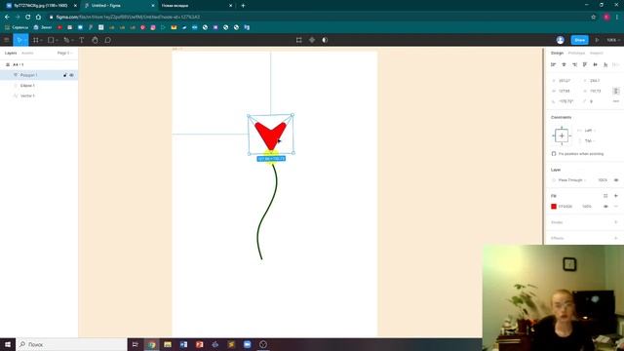
Task: Click the Create component icon
Action: click(312, 40)
